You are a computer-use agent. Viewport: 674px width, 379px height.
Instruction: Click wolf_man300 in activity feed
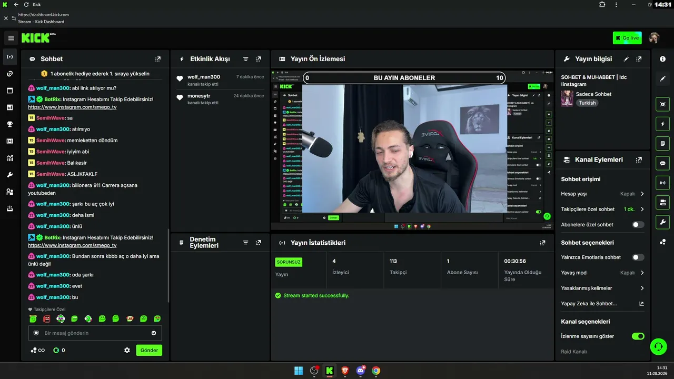point(204,77)
